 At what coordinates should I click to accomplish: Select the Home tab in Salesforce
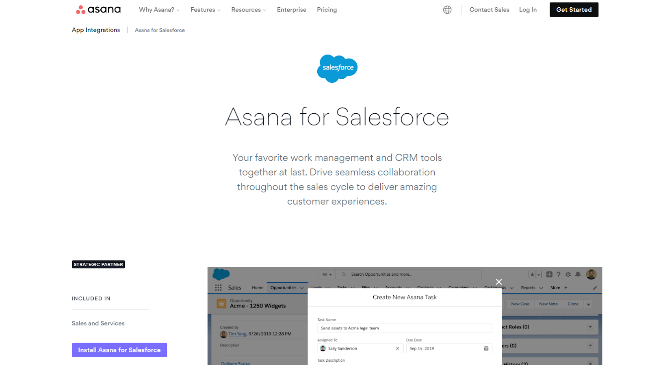tap(258, 288)
